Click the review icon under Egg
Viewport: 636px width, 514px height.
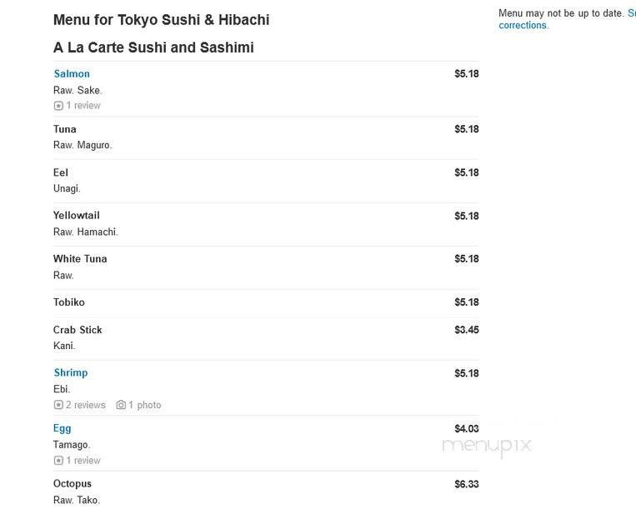pos(58,461)
